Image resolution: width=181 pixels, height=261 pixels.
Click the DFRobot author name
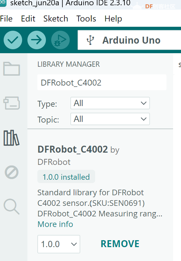coord(54,162)
